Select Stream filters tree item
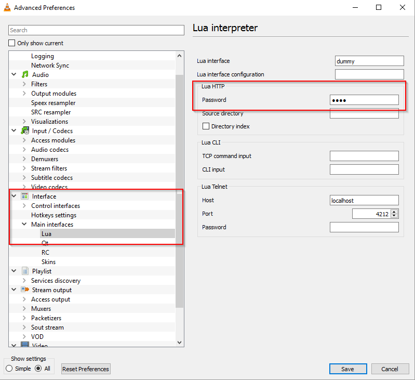Viewport: 415px width, 380px height. (x=49, y=168)
